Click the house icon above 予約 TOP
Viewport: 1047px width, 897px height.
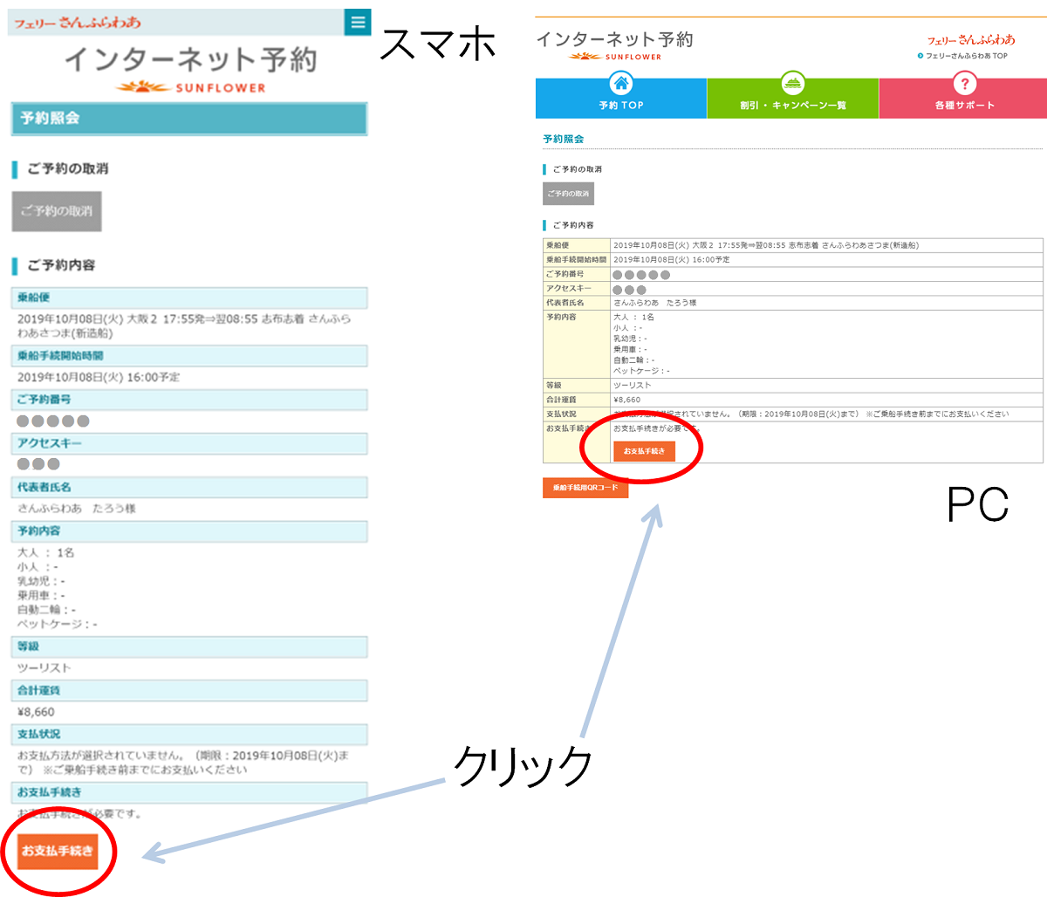[620, 84]
